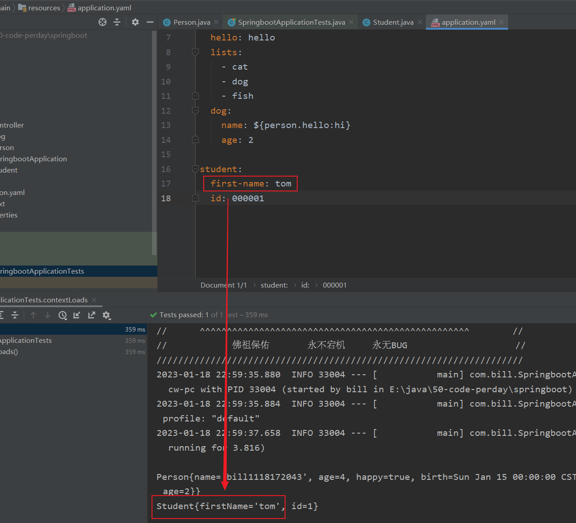This screenshot has height=523, width=576.
Task: Close the application.yaml editor tab
Action: (x=501, y=22)
